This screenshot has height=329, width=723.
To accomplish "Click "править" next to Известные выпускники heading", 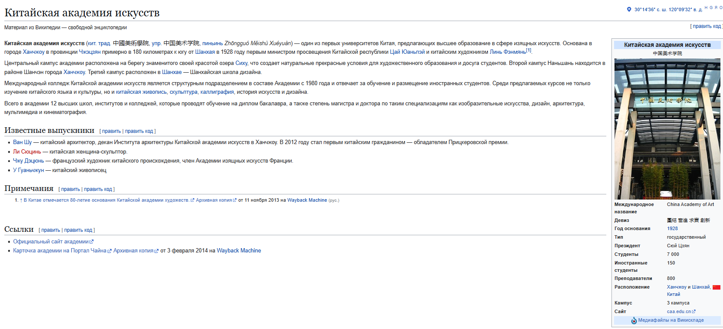I will (x=111, y=131).
